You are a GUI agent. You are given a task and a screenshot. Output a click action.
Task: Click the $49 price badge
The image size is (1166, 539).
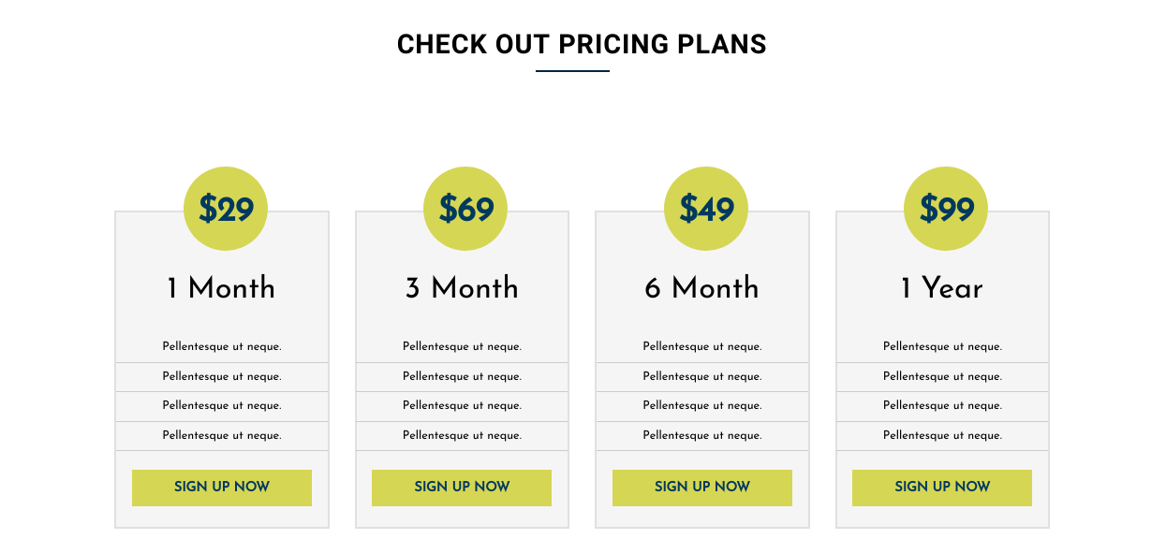click(706, 209)
